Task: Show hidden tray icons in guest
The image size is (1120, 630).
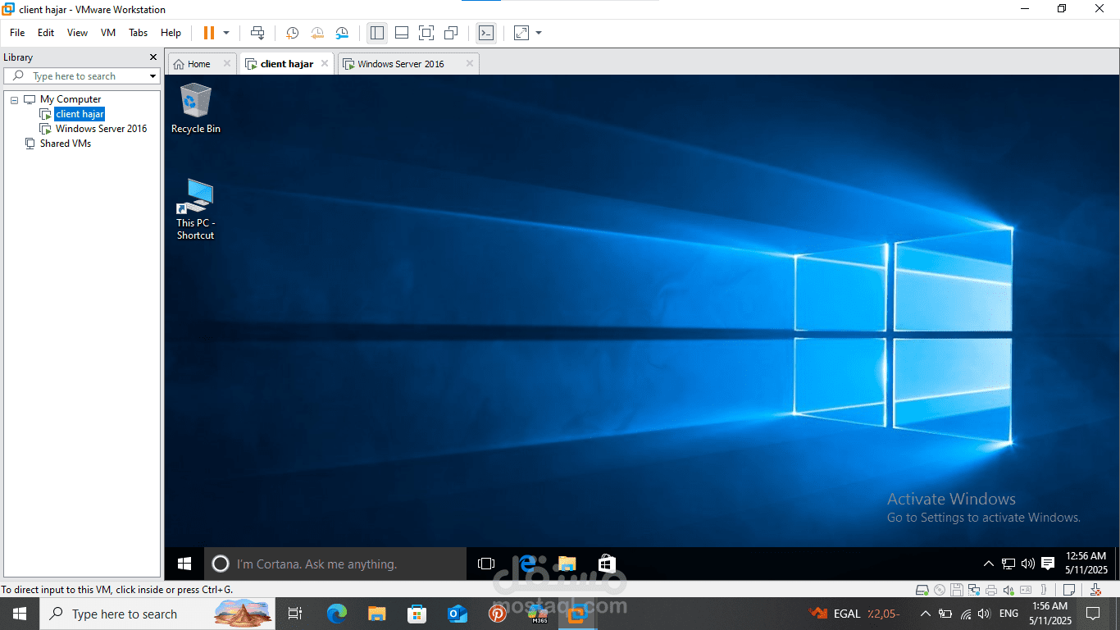Action: click(989, 564)
